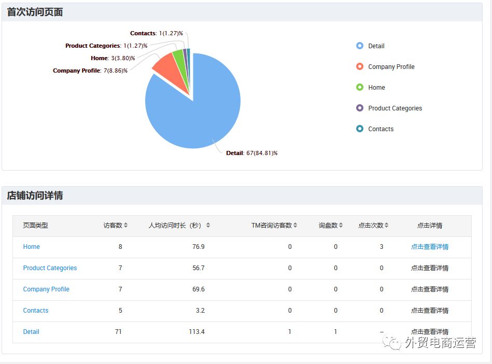This screenshot has width=492, height=364.
Task: Click the 店铺访问详情 section title
Action: click(35, 195)
